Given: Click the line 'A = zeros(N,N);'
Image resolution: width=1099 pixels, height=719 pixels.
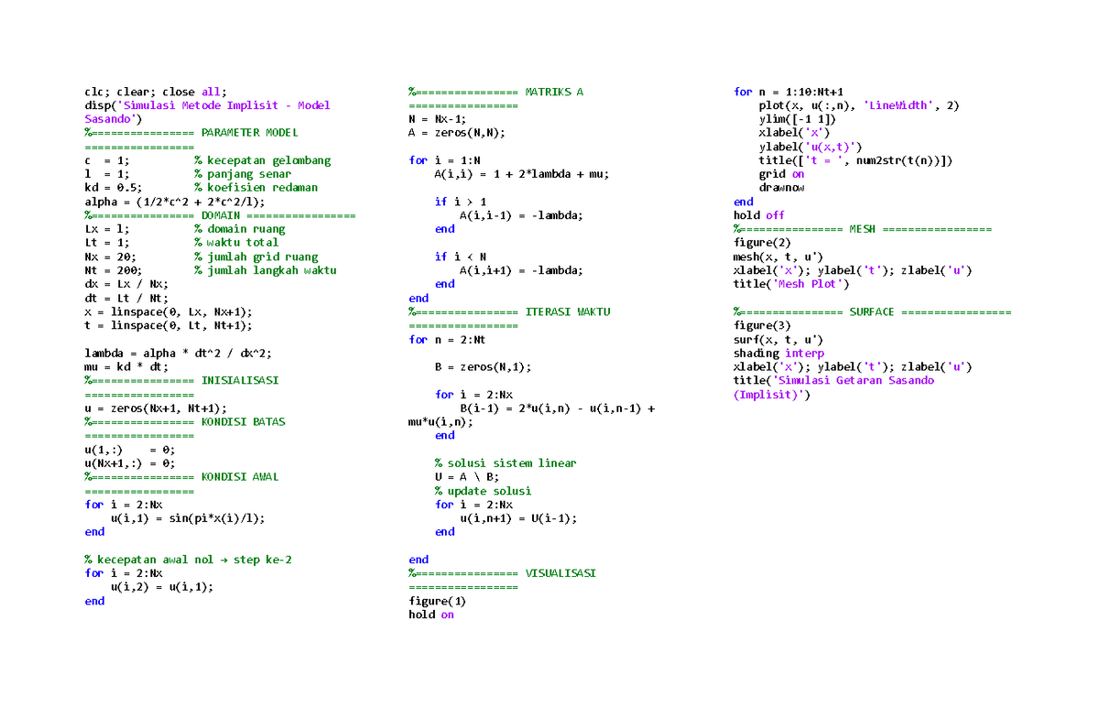Looking at the screenshot, I should pos(457,133).
